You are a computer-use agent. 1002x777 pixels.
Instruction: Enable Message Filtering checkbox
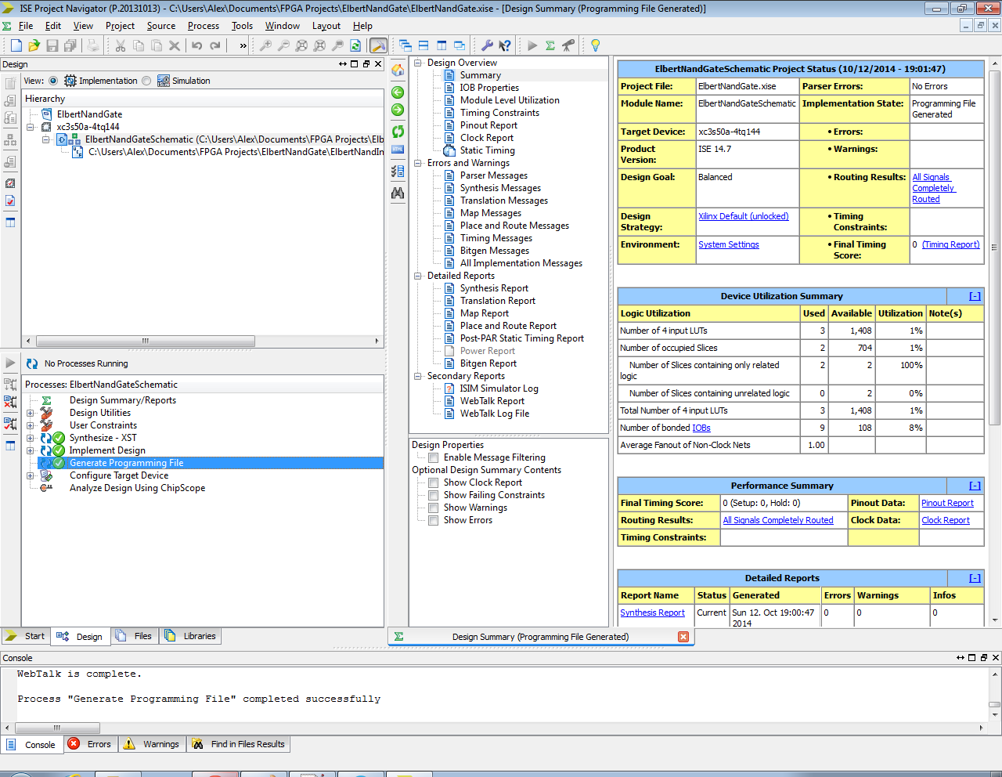click(433, 457)
